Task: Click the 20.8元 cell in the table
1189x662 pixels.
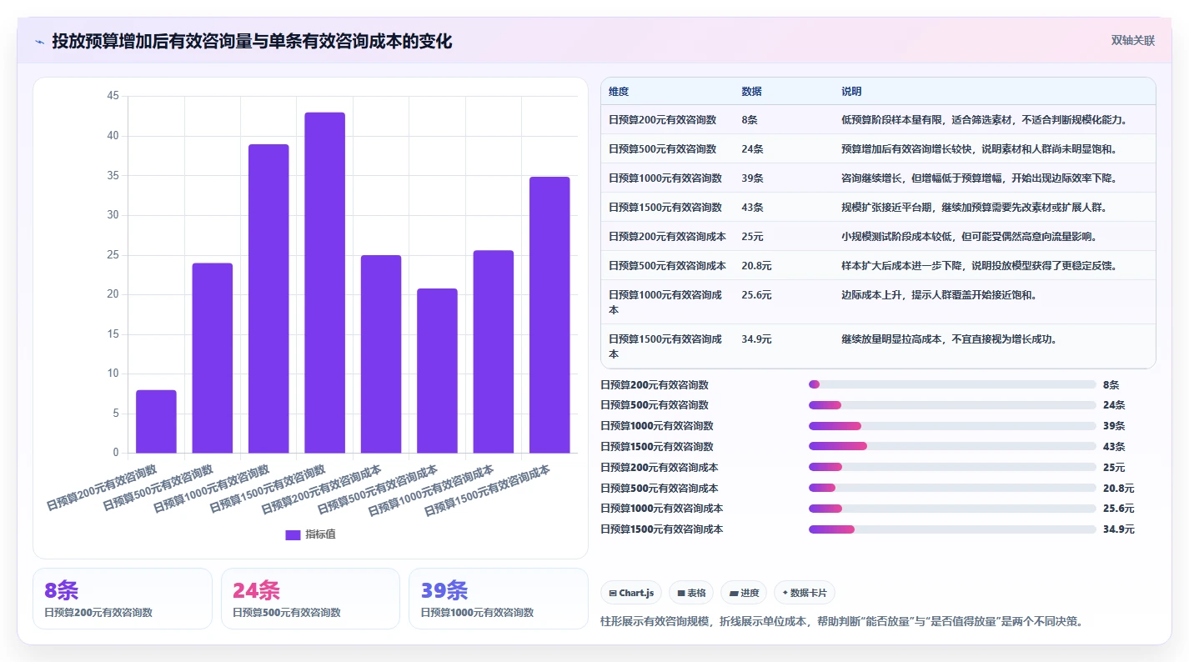Action: point(756,266)
